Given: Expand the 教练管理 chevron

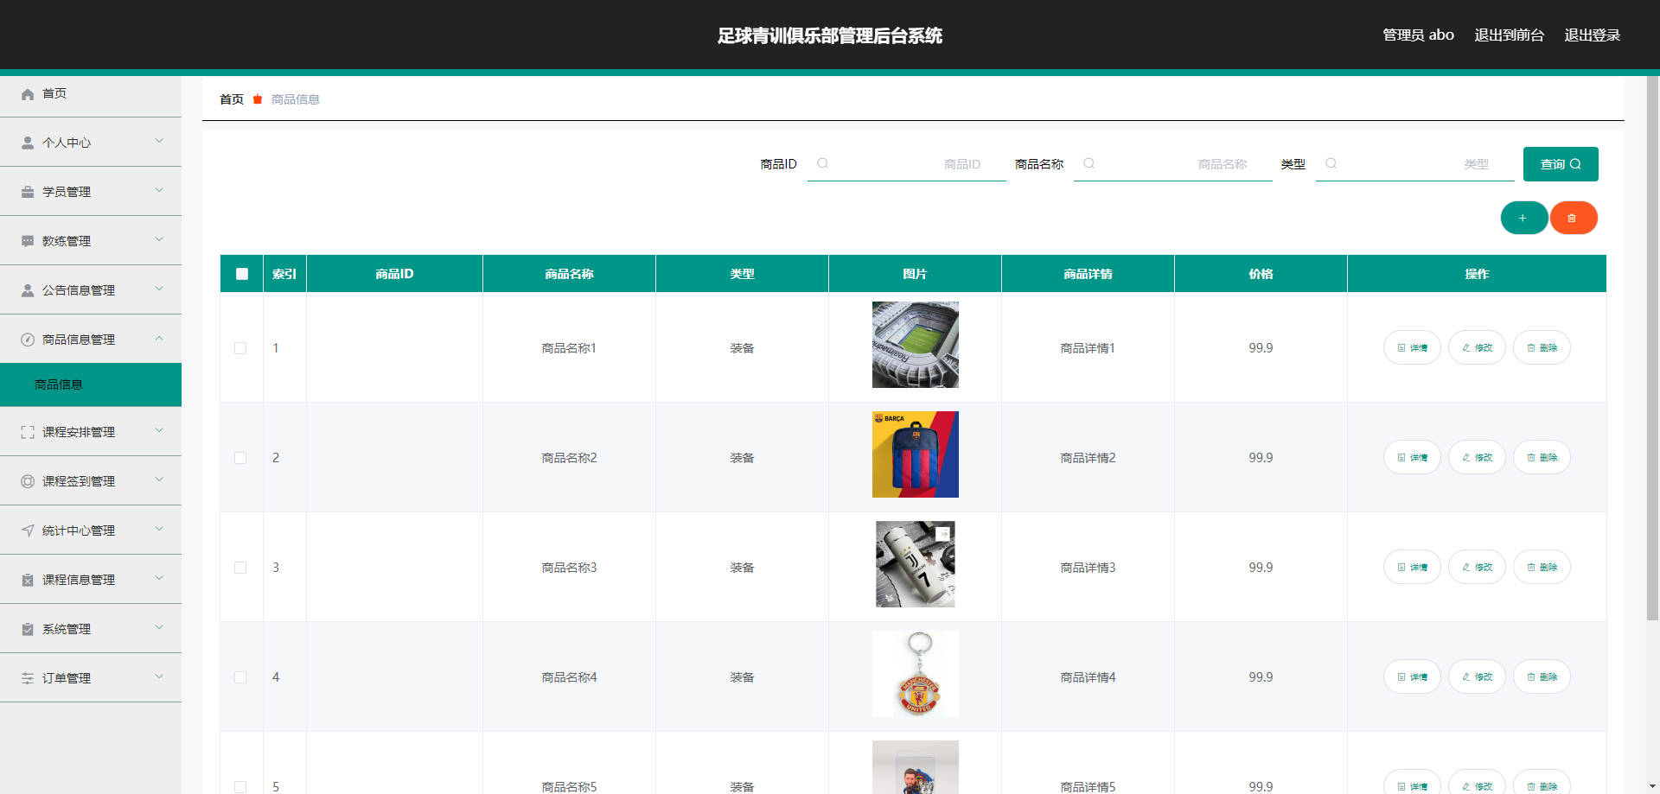Looking at the screenshot, I should pos(159,239).
